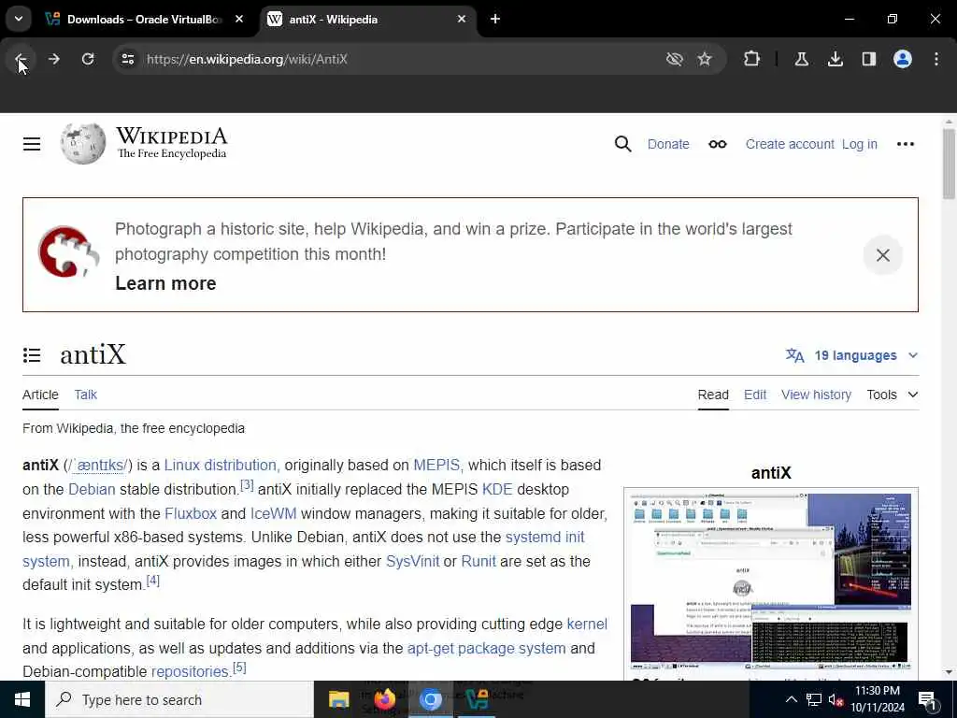Open the Downloads icon in toolbar

click(835, 59)
